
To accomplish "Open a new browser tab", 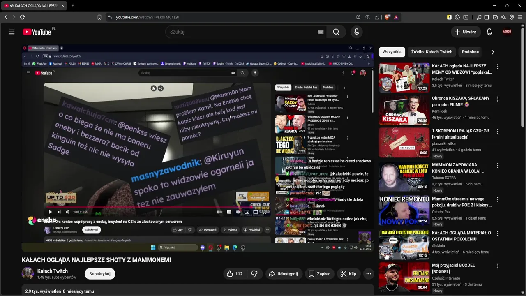I will tap(73, 6).
